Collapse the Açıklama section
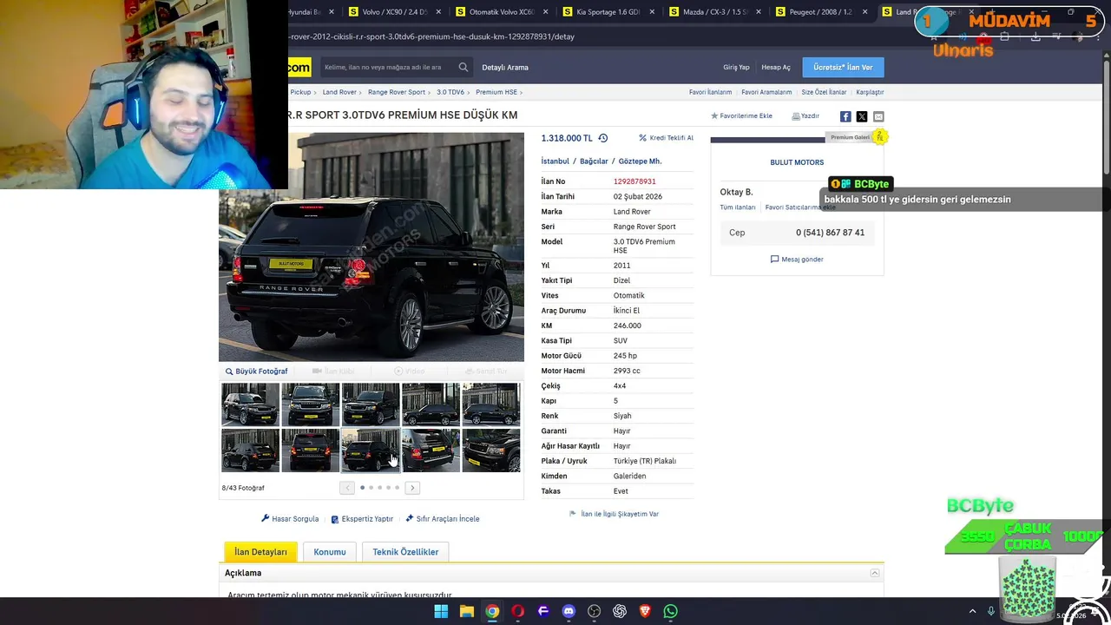Viewport: 1111px width, 625px height. (875, 573)
